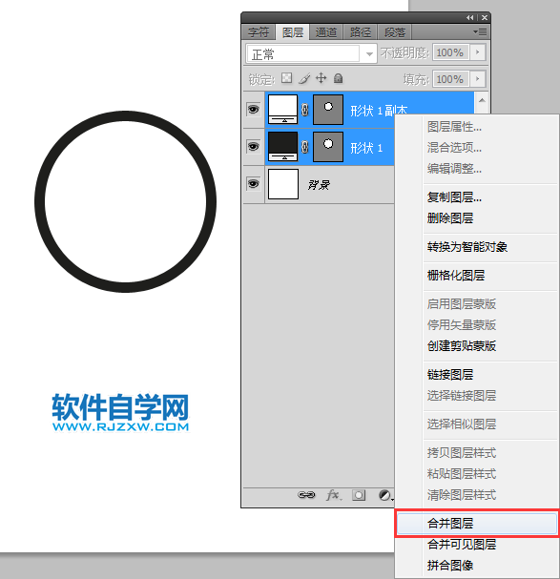Click the lock transparent pixels icon
The image size is (560, 579).
click(x=286, y=78)
